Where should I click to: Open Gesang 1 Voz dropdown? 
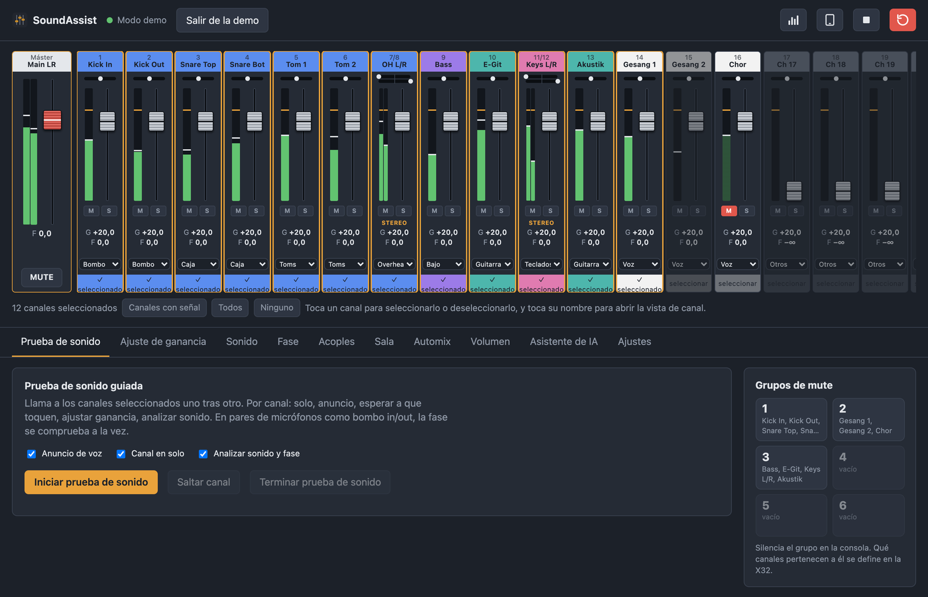(640, 264)
